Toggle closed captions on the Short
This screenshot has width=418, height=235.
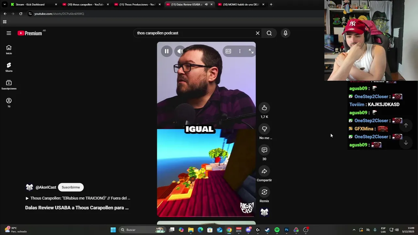[228, 51]
